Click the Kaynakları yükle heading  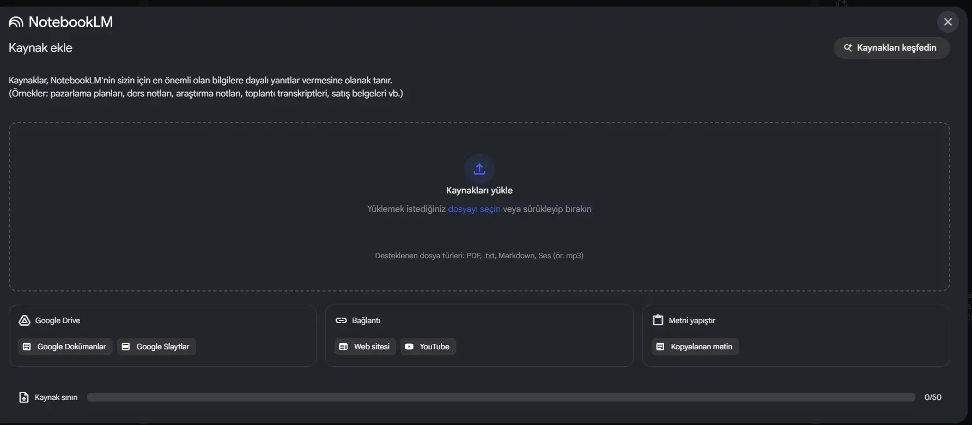point(479,191)
